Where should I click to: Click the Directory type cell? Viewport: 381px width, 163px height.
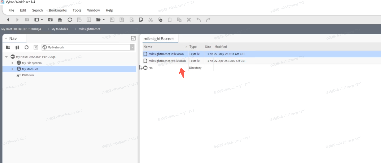(195, 68)
